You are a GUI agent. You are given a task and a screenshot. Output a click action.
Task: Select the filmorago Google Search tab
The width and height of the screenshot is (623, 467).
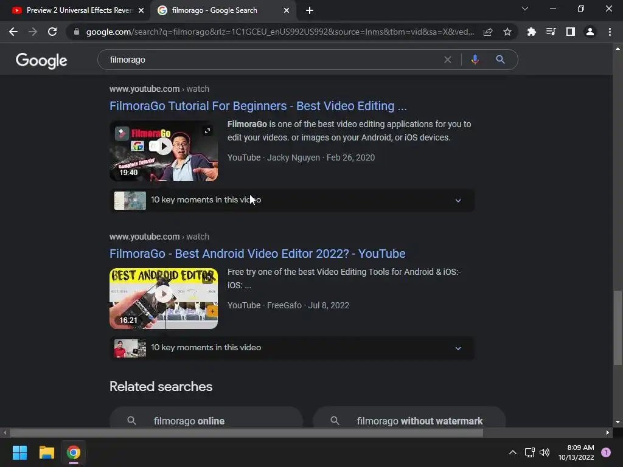tap(223, 10)
